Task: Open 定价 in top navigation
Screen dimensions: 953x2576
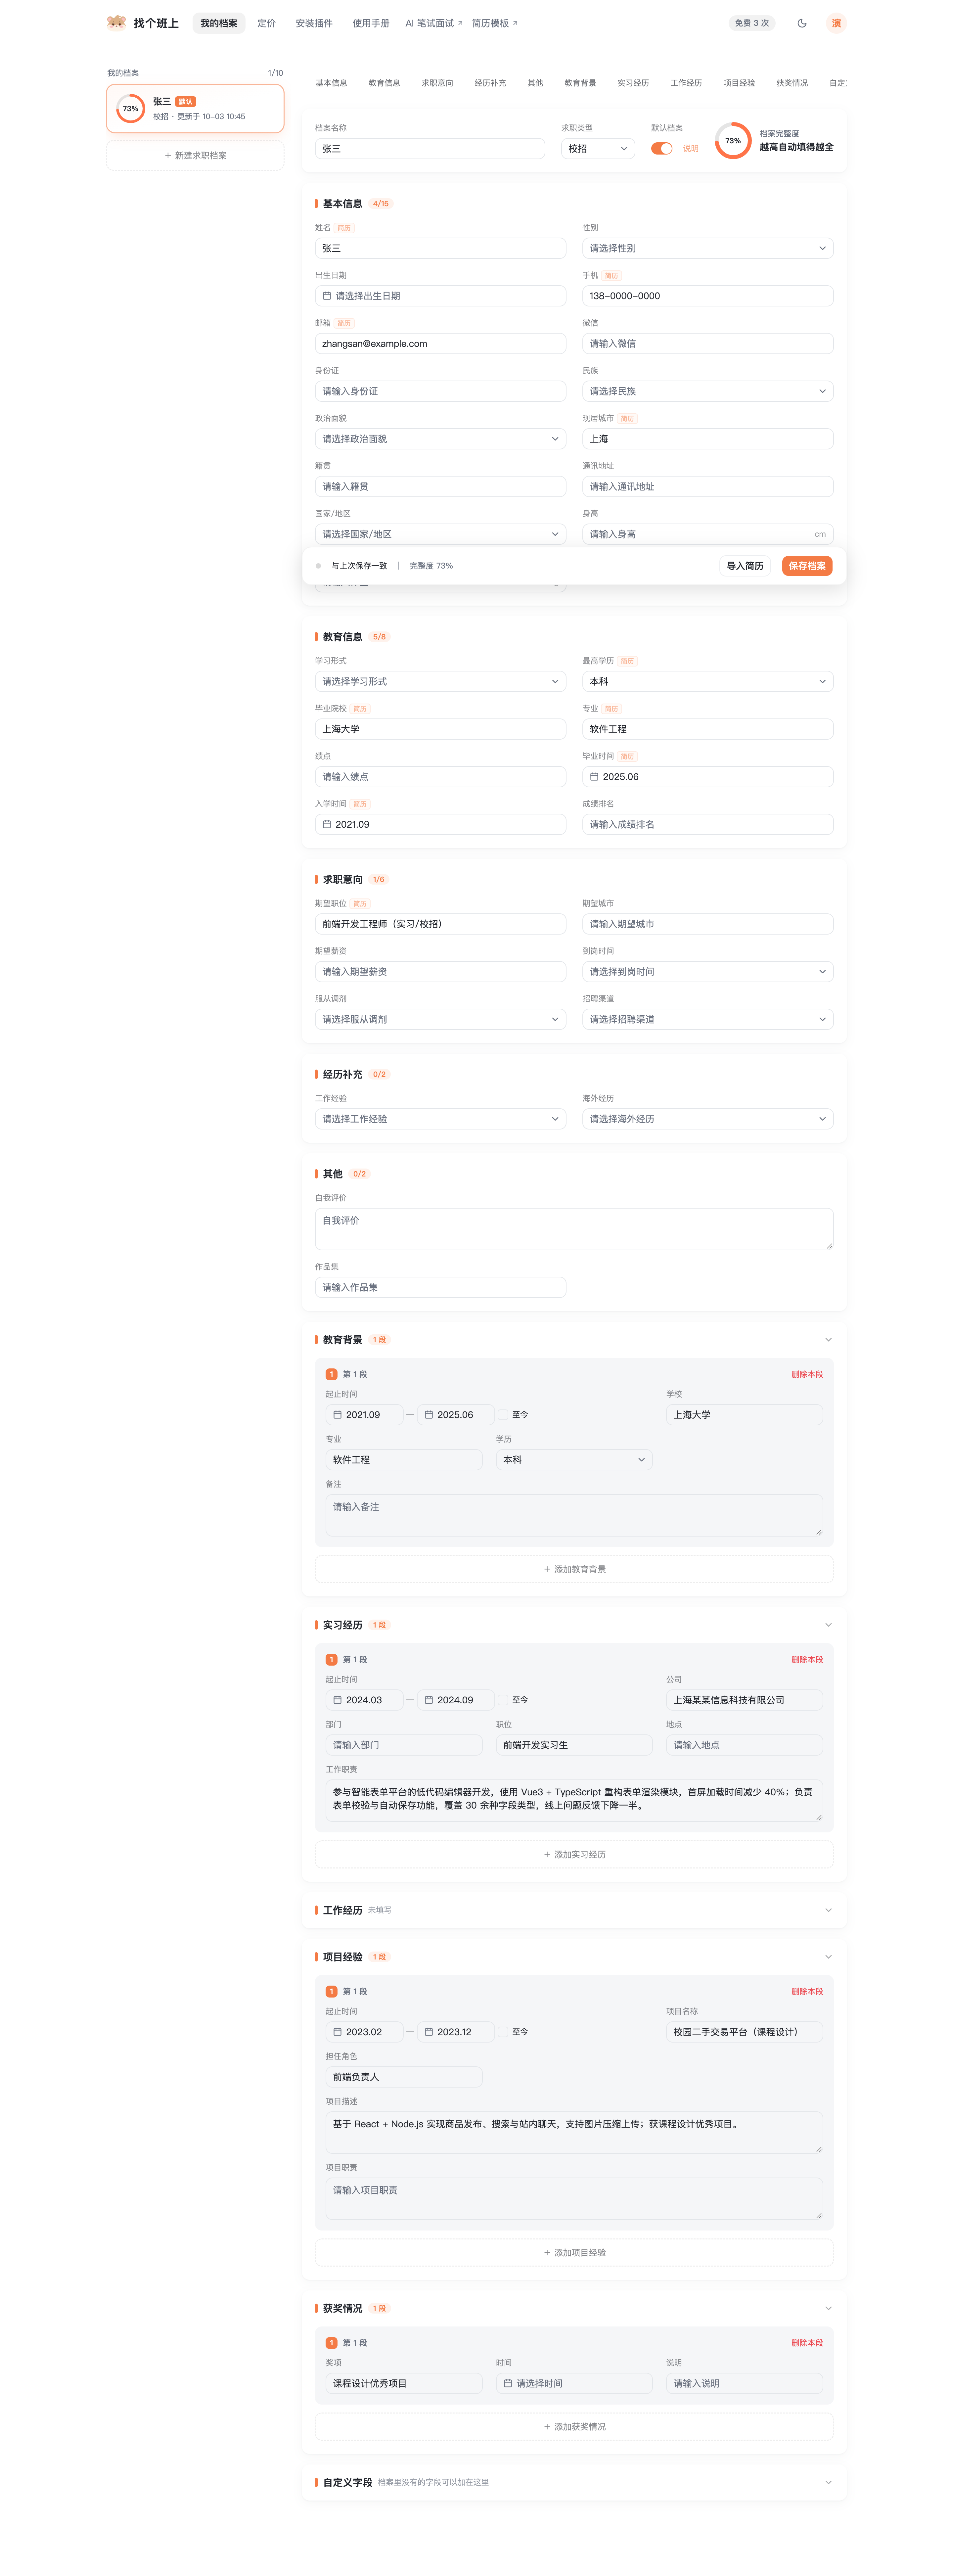Action: click(x=266, y=23)
